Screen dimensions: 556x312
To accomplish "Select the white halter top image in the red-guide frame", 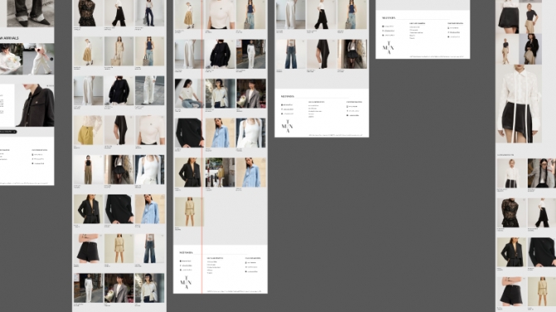I will (x=251, y=132).
